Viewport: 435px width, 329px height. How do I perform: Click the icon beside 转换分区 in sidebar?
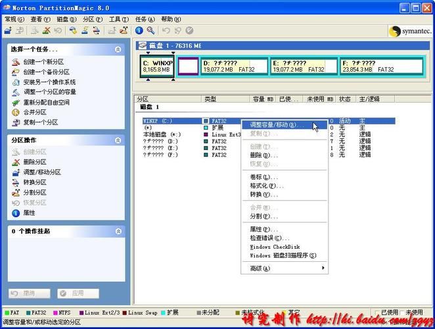(16, 182)
